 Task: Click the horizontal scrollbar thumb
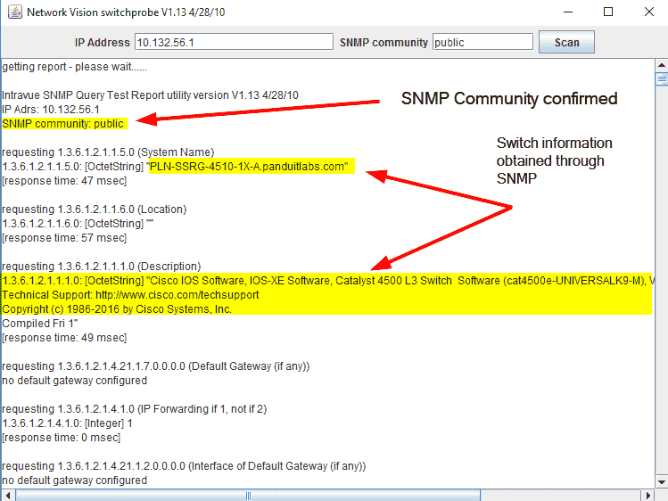tap(248, 496)
